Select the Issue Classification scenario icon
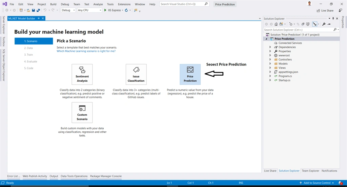347x187 pixels. (136, 74)
